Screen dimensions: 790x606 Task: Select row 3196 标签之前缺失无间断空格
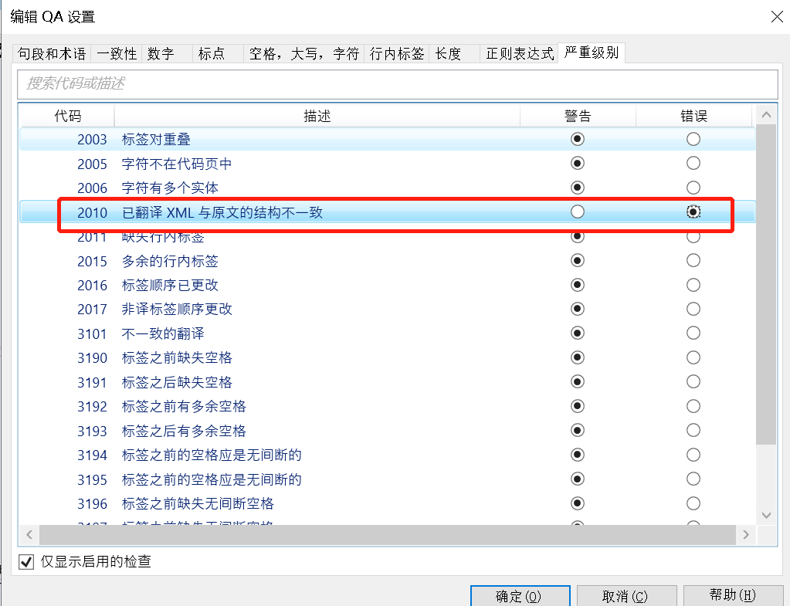click(388, 503)
